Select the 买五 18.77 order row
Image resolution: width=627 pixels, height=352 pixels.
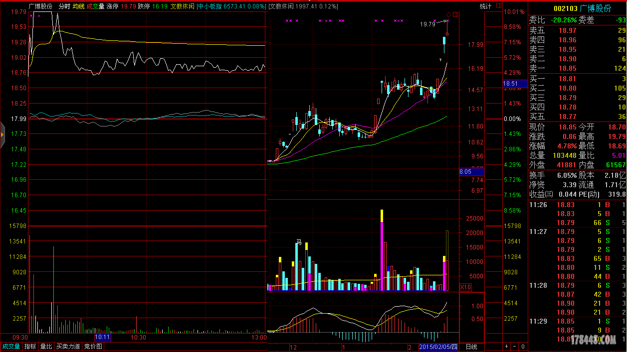[x=578, y=117]
